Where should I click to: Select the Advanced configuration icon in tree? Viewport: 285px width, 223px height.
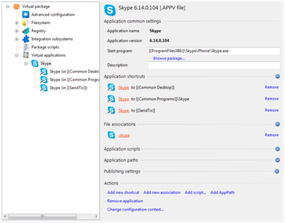click(x=26, y=14)
